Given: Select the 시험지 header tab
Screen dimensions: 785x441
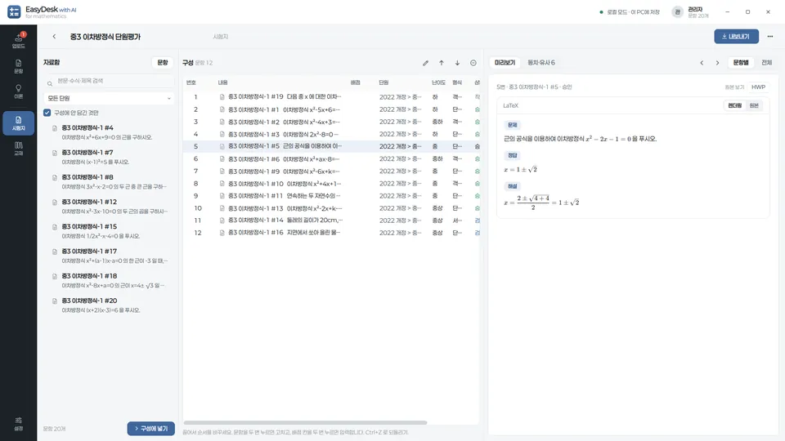Looking at the screenshot, I should click(220, 37).
